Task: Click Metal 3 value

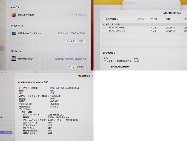Action: pyautogui.click(x=54, y=107)
